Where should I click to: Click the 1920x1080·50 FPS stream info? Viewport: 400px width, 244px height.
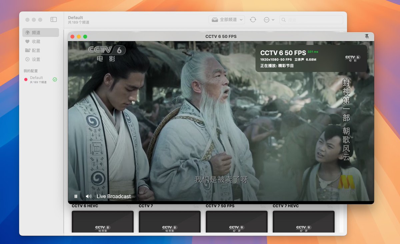[276, 60]
